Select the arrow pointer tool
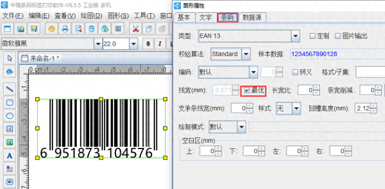This screenshot has height=189, width=385. [x=10, y=58]
